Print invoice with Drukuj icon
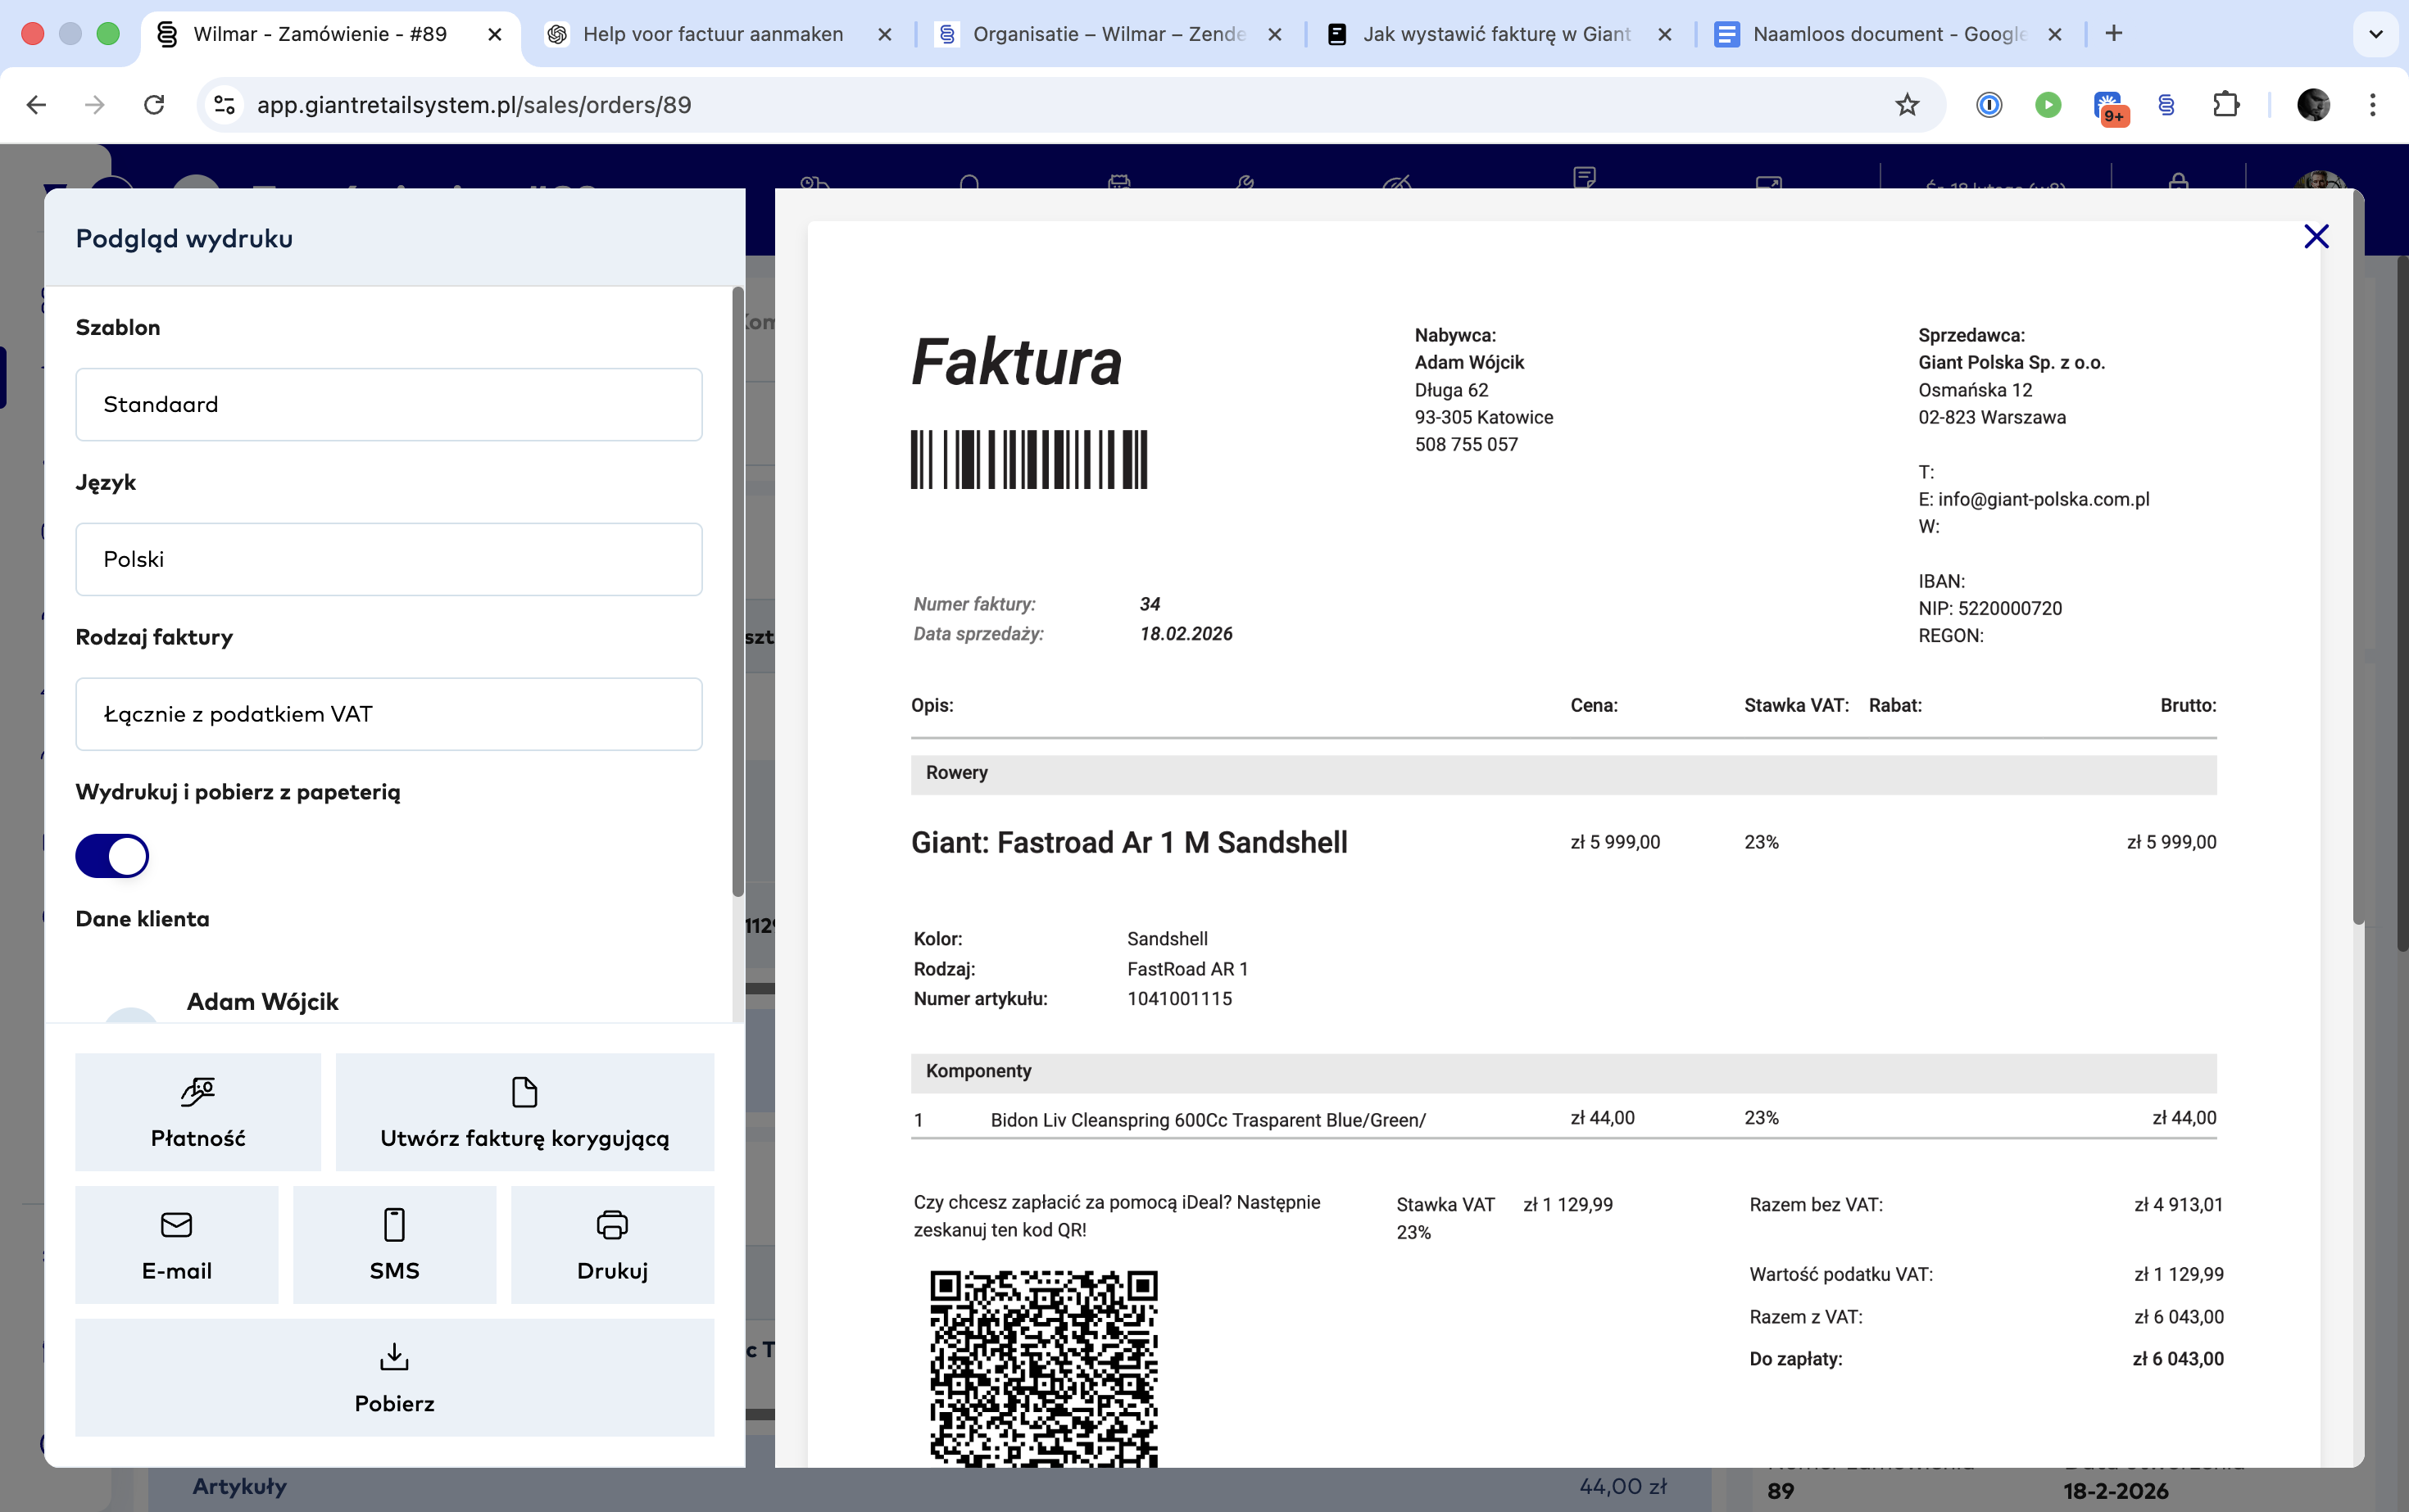The image size is (2409, 1512). click(x=612, y=1225)
